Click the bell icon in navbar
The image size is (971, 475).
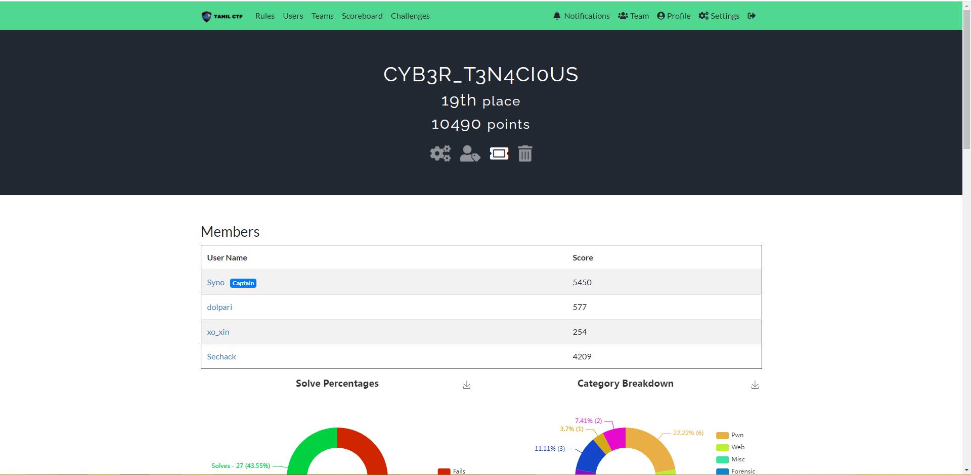pos(557,16)
